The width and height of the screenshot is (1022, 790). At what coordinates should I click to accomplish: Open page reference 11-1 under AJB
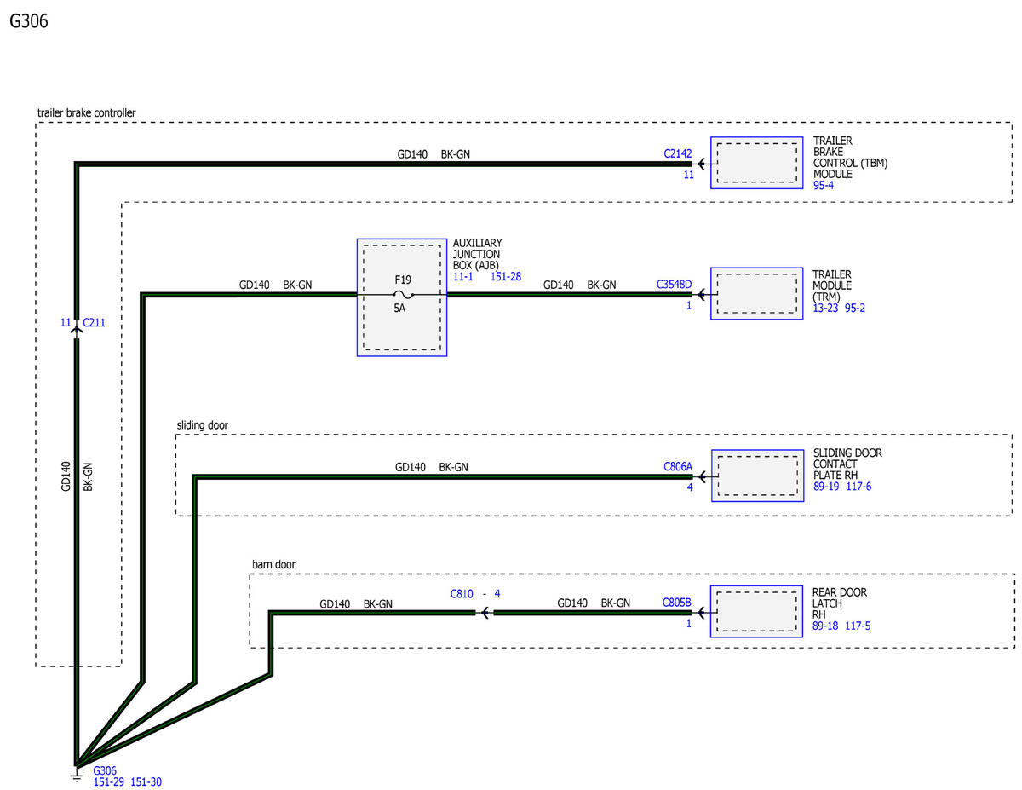(x=463, y=276)
